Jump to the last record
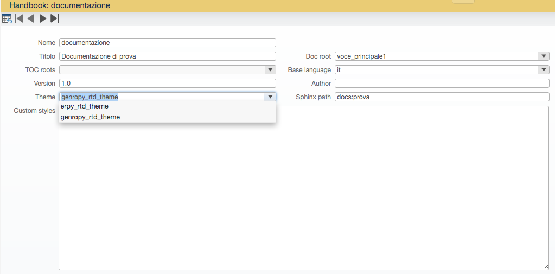This screenshot has width=555, height=274. (x=54, y=18)
